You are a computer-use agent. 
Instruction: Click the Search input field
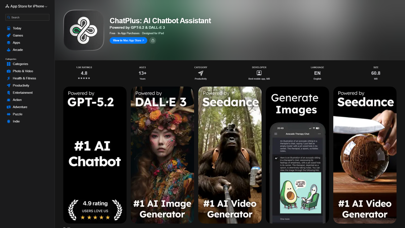[x=27, y=17]
